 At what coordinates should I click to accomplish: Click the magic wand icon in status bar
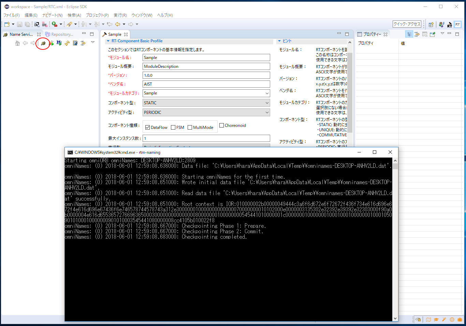(444, 320)
